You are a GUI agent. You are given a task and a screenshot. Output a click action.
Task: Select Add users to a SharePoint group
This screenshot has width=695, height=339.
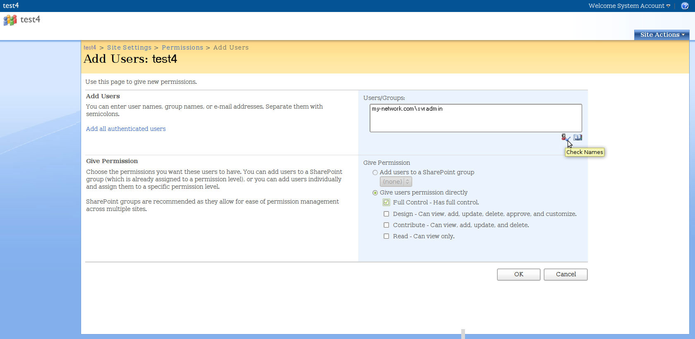pyautogui.click(x=375, y=173)
